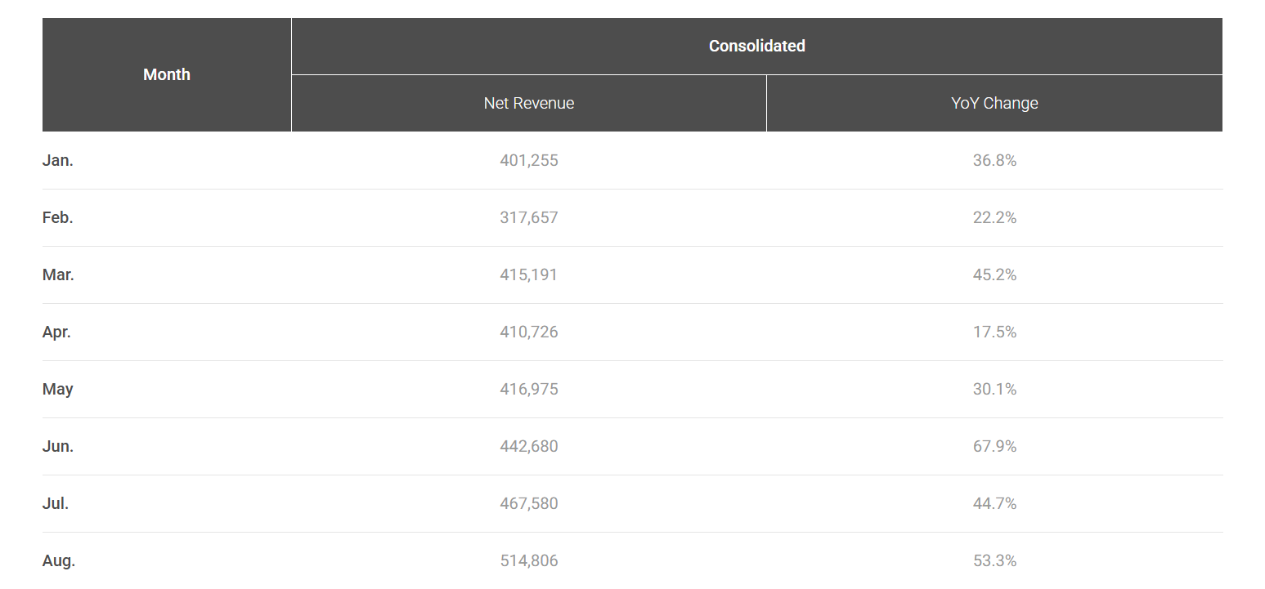Click the Apr. month label
The width and height of the screenshot is (1265, 589).
56,332
